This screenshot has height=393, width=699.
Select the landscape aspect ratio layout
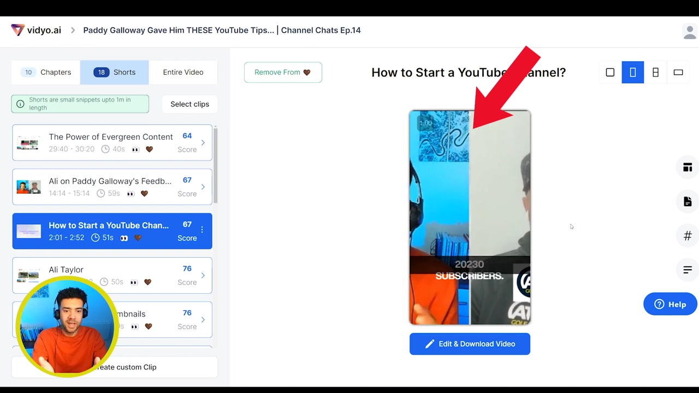[x=678, y=72]
